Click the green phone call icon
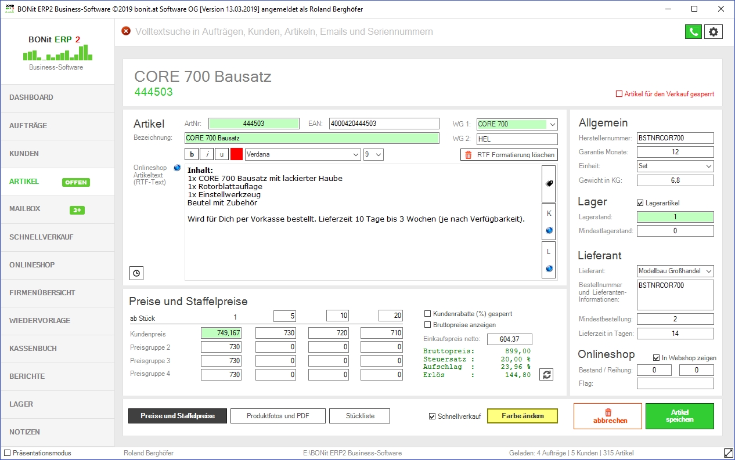 click(693, 32)
